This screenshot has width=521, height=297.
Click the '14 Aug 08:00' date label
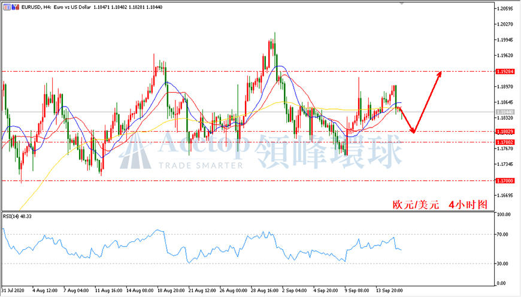pos(140,290)
